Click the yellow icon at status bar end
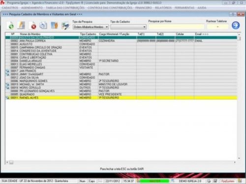246x184 pixels. (x=240, y=181)
